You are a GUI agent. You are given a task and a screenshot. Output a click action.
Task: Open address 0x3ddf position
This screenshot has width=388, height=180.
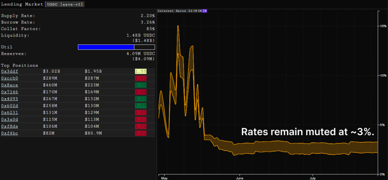pos(9,71)
